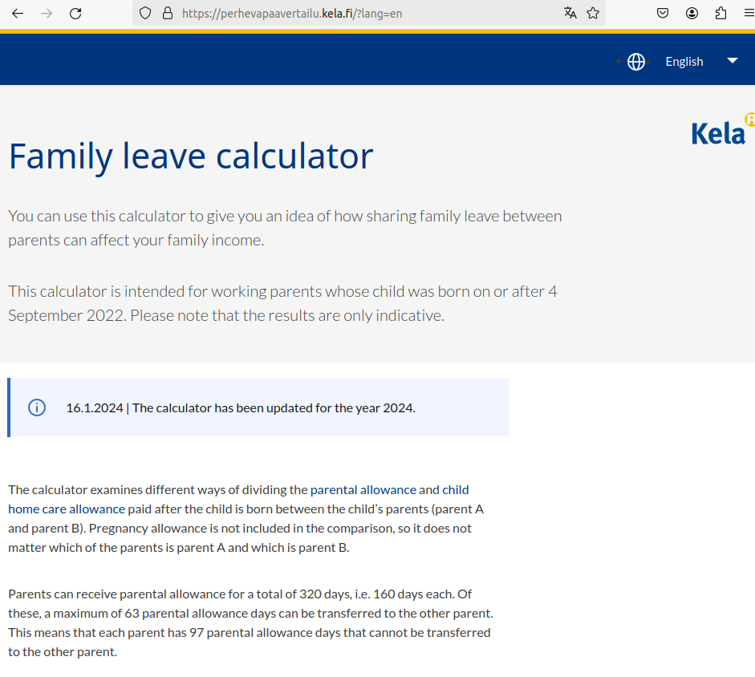755x677 pixels.
Task: Open the parental allowance link
Action: click(363, 489)
